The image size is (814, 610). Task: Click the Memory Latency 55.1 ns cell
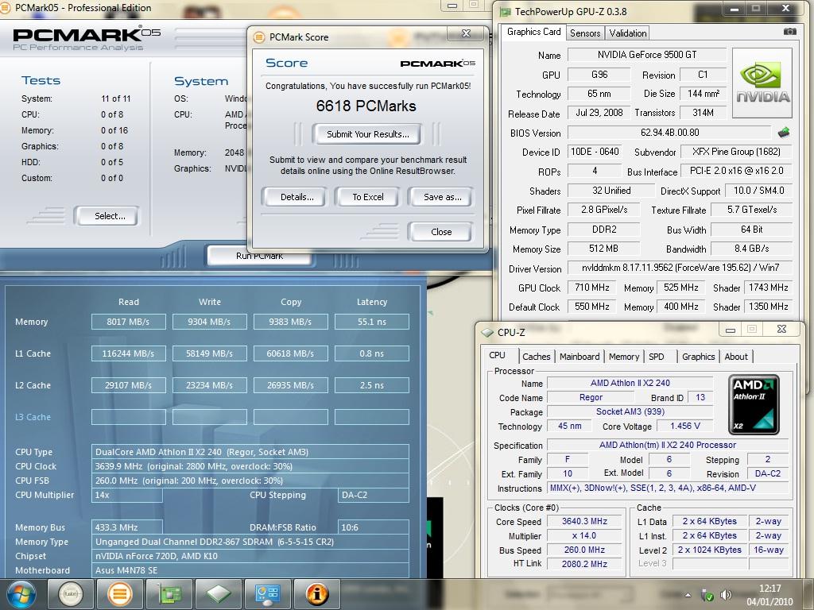click(x=372, y=322)
